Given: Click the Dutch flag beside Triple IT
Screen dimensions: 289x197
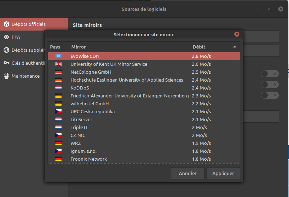Looking at the screenshot, I should 58,127.
